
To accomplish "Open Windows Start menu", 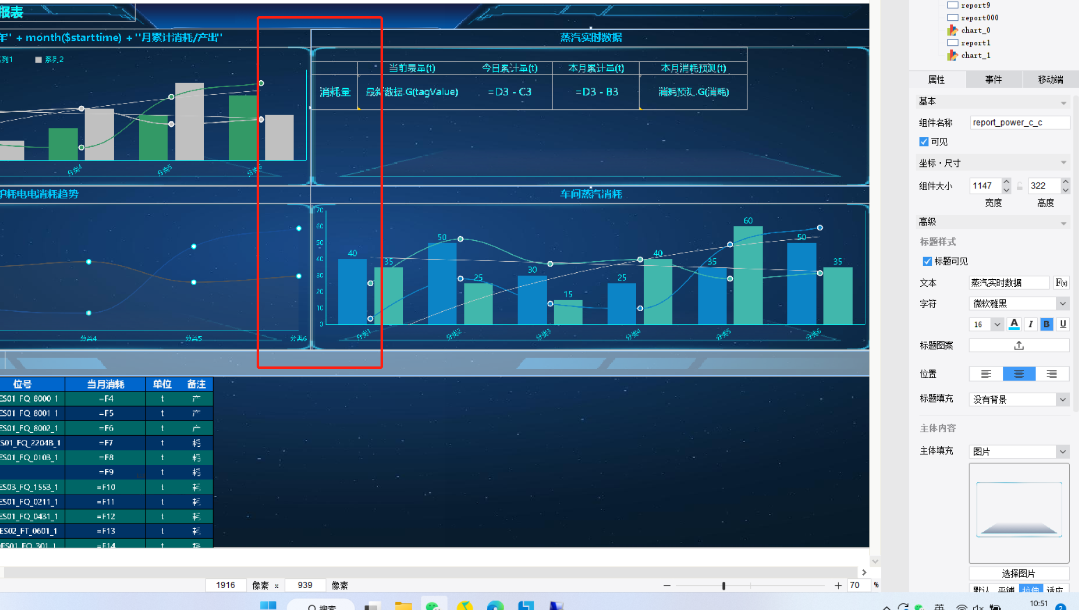I will [x=268, y=605].
